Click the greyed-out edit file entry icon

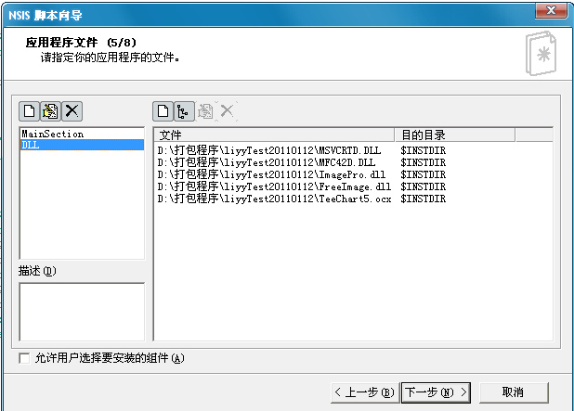coord(205,110)
